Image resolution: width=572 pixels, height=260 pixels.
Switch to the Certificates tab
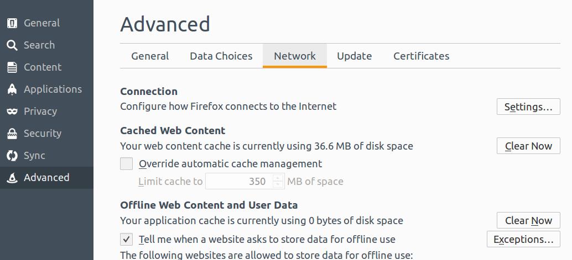(x=422, y=56)
